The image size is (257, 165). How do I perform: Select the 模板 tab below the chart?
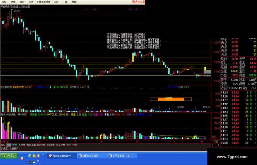[x=9, y=145]
